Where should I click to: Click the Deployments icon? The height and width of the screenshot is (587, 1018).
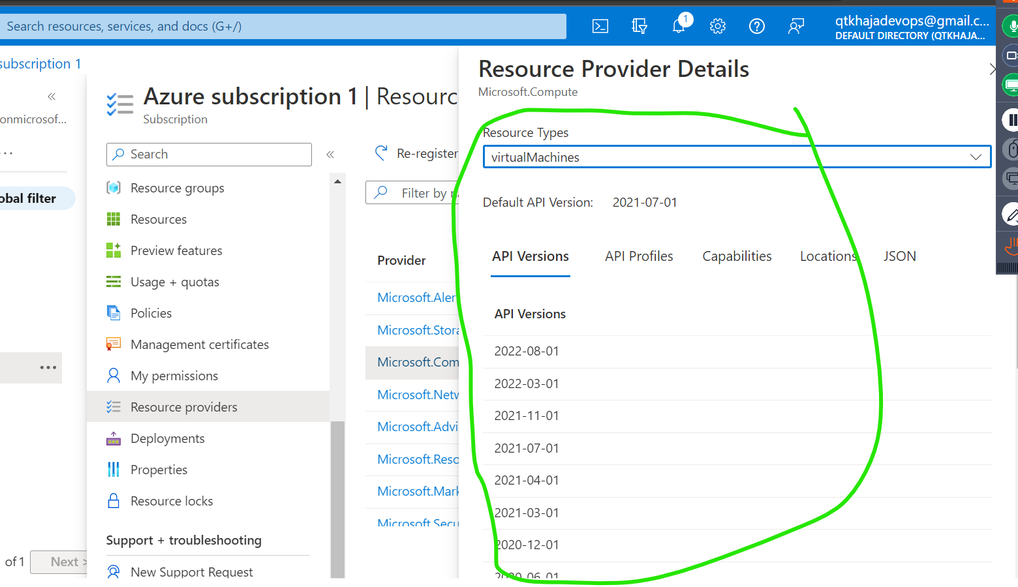point(114,438)
